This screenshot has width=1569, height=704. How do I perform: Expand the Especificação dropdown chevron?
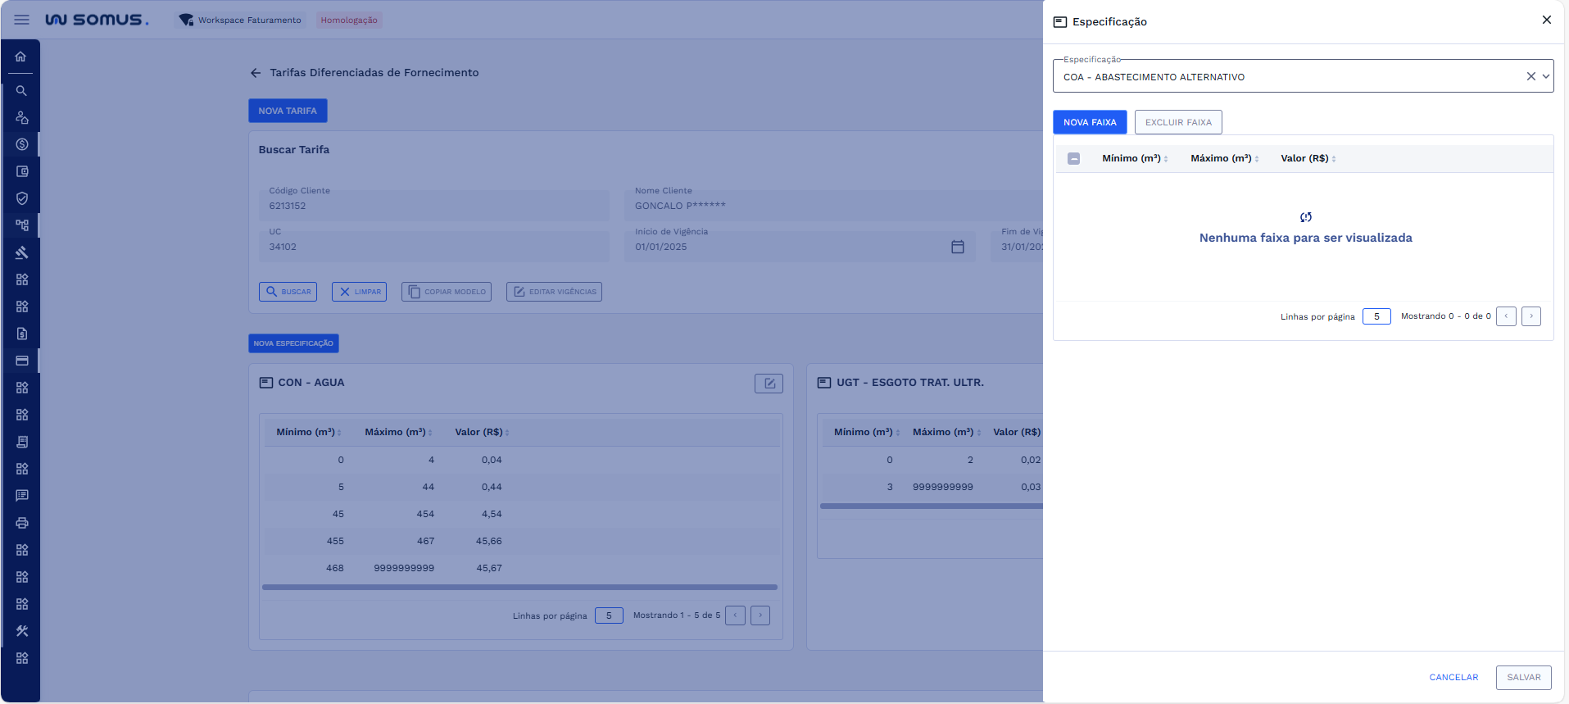coord(1545,76)
